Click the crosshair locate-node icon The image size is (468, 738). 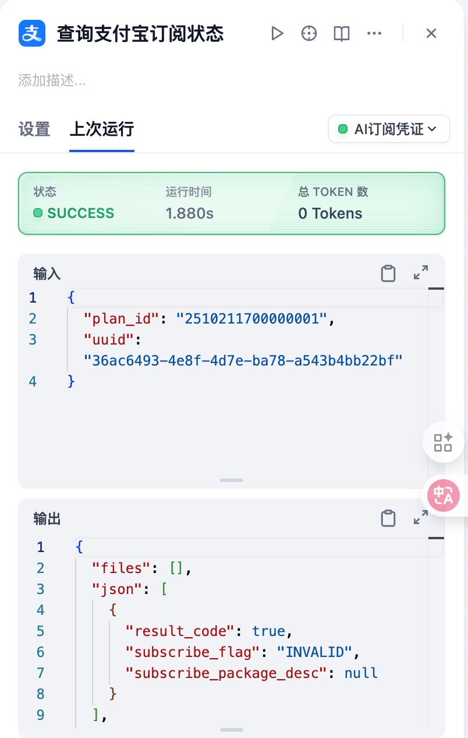pos(309,34)
